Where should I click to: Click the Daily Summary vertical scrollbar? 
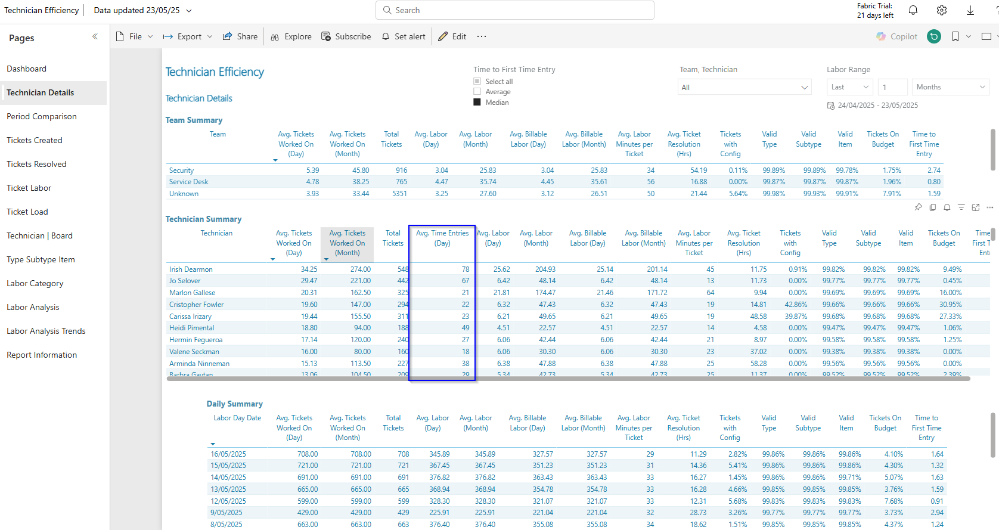tap(992, 435)
